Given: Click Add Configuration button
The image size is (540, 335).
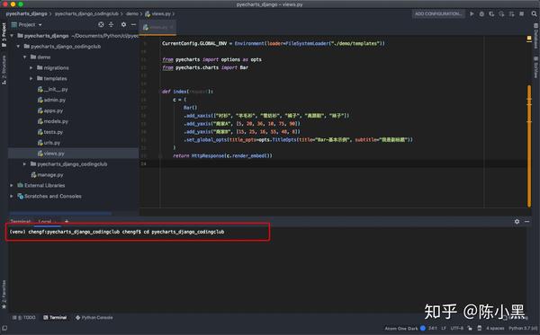Looking at the screenshot, I should (437, 13).
